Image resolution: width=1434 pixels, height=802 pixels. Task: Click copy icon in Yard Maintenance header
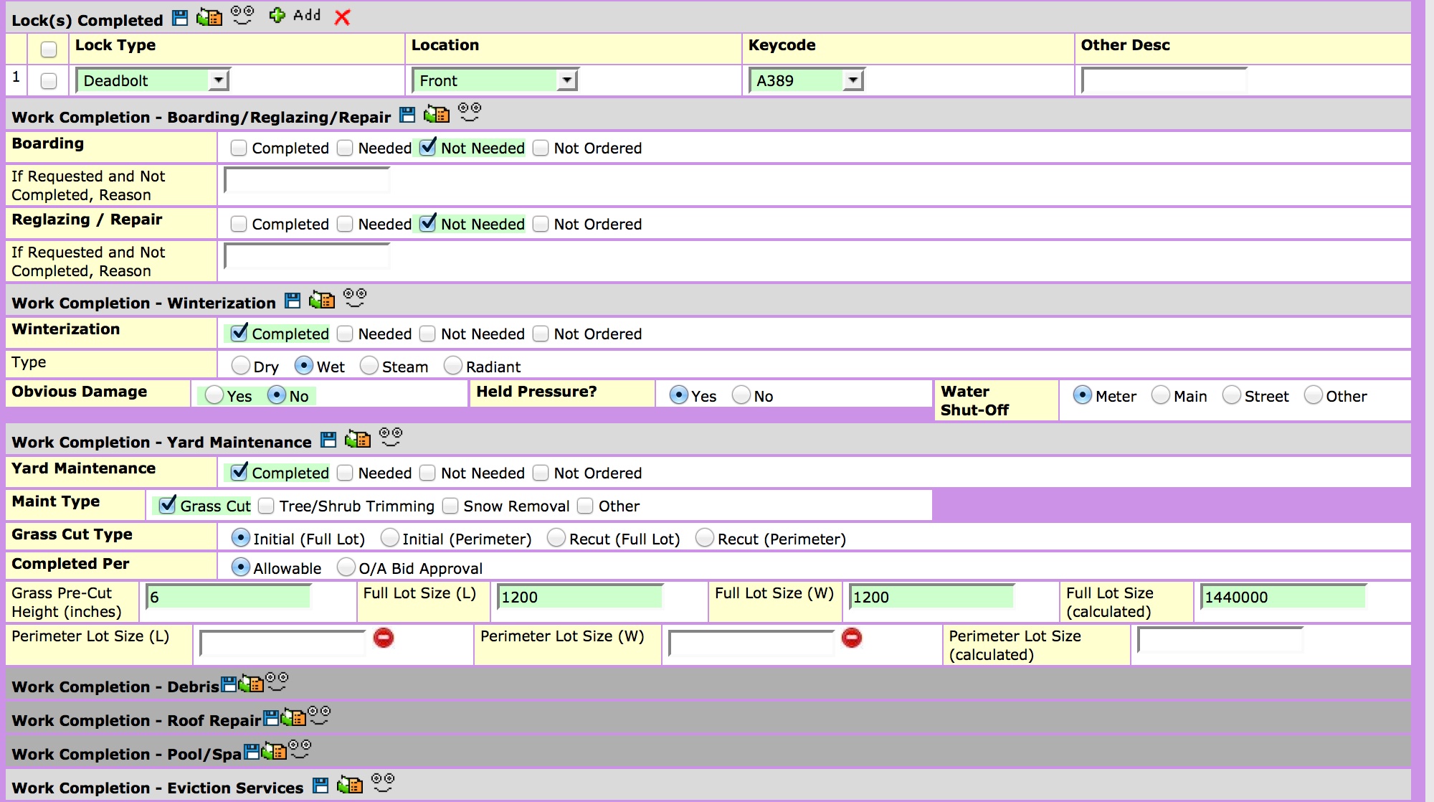point(358,439)
